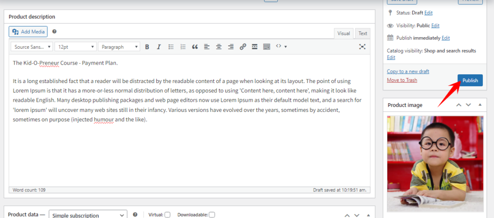
Task: Open the Paragraph format dropdown
Action: click(119, 47)
